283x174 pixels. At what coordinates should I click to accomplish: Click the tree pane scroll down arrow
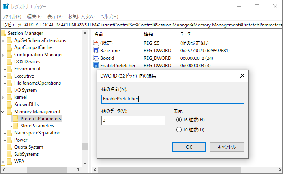coord(85,163)
